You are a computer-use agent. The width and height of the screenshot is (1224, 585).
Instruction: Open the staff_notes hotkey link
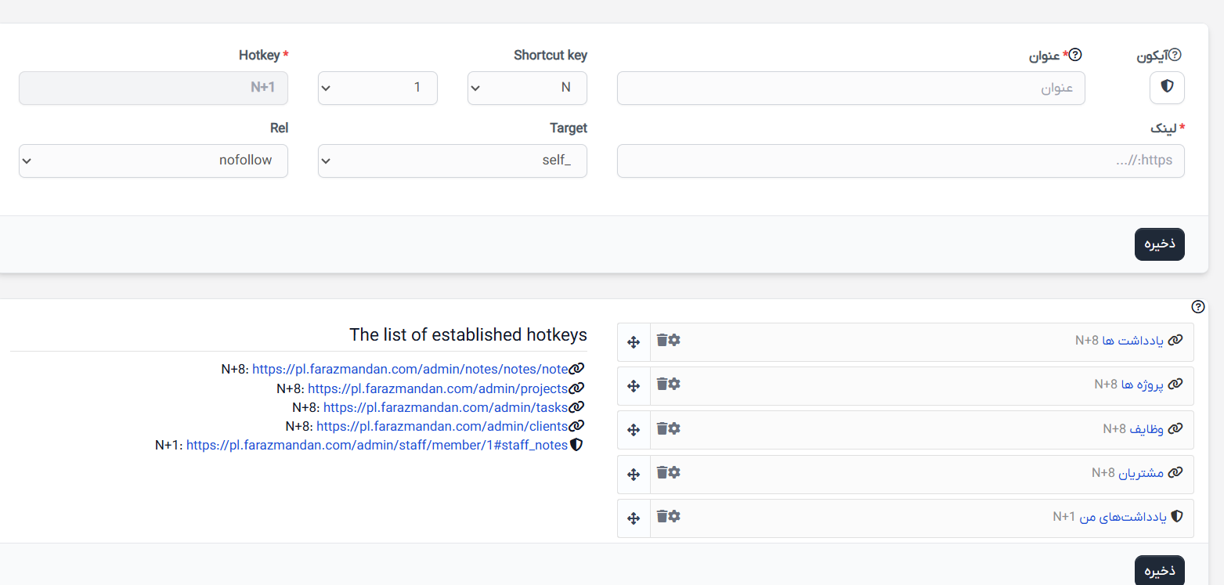(x=377, y=445)
